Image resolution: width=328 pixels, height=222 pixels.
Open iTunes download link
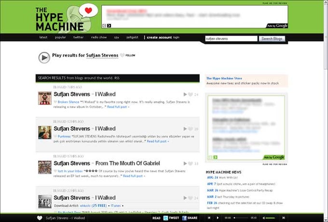pos(116,206)
